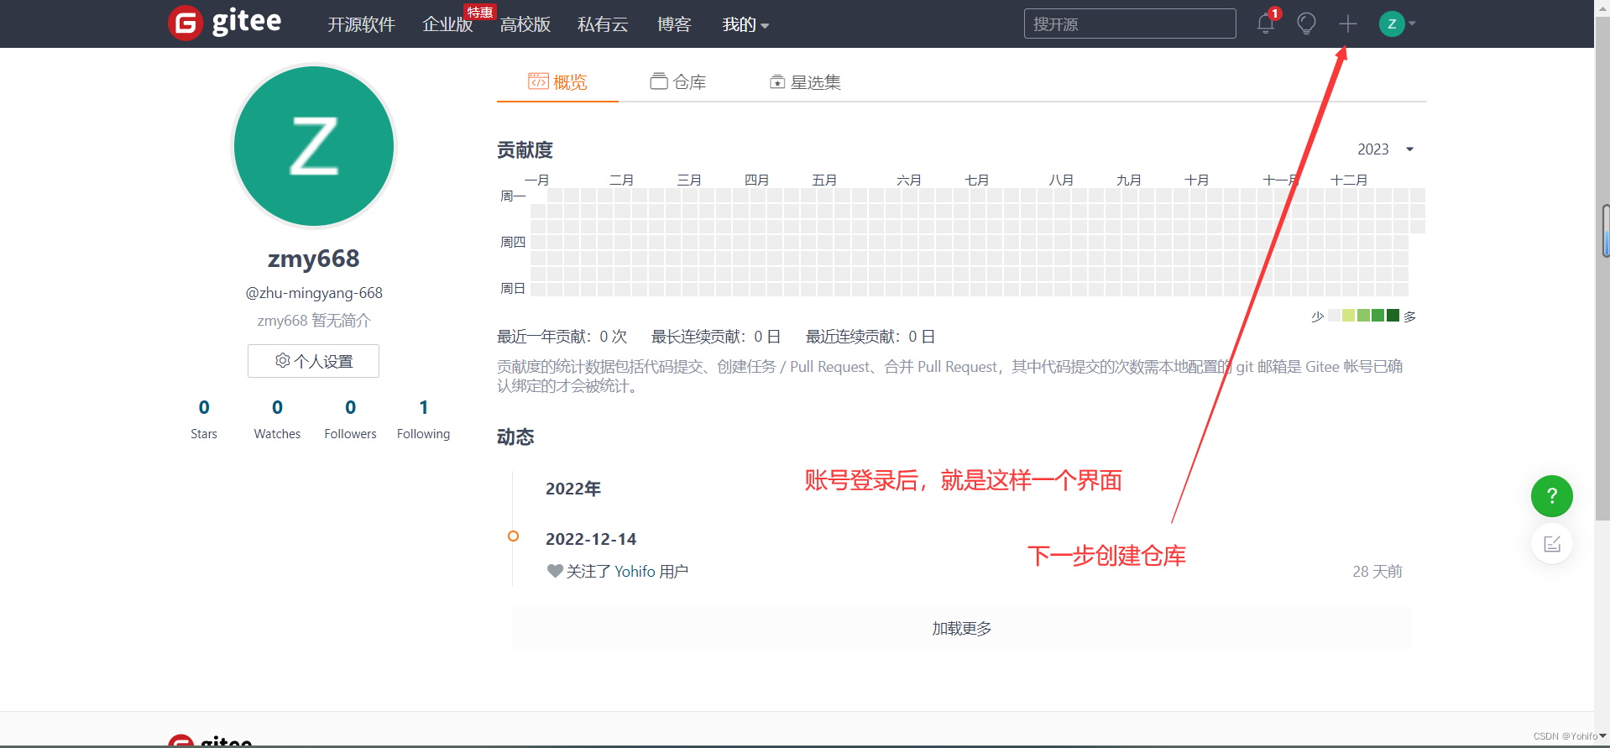
Task: Click the orange 2022-12-14 timeline marker
Action: pyautogui.click(x=514, y=536)
